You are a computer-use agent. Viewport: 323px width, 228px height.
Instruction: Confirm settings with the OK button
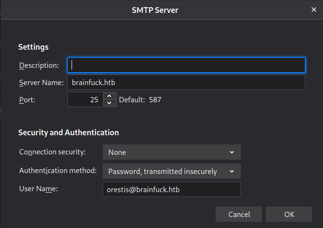(x=289, y=214)
